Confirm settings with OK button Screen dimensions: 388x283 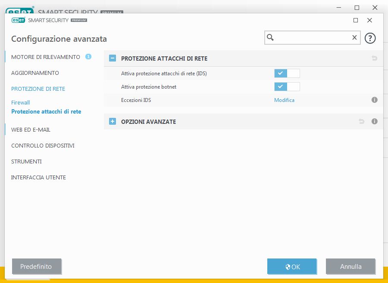point(292,266)
